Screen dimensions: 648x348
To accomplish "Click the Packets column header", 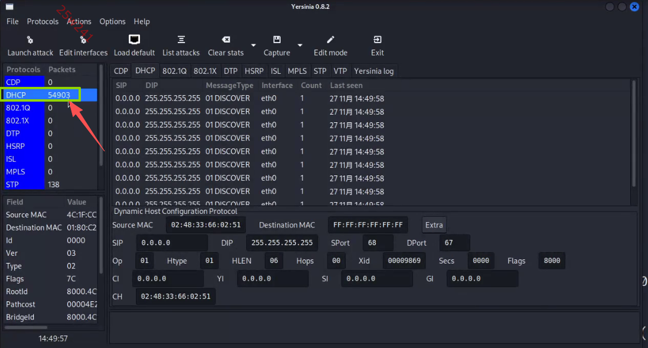I will click(x=62, y=70).
